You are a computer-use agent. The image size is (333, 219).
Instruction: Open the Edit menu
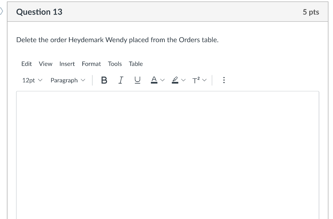[27, 64]
